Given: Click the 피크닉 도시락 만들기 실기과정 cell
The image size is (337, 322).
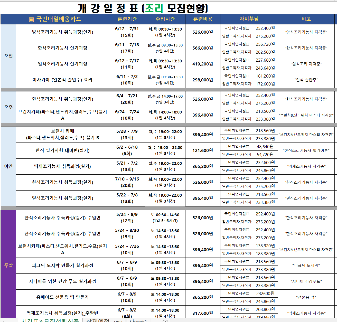Looking at the screenshot, I should [x=62, y=265].
